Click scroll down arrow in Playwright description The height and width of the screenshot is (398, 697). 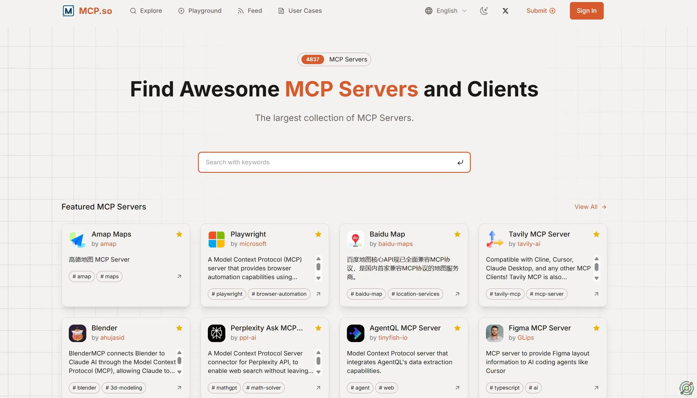point(318,278)
